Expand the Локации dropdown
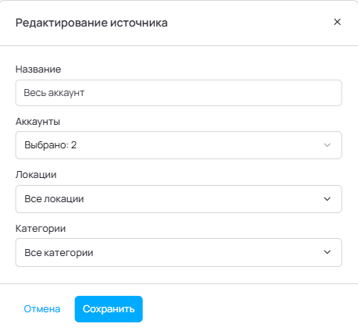Image resolution: width=358 pixels, height=331 pixels. (179, 199)
